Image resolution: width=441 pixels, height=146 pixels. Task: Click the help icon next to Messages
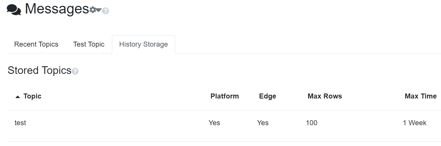[105, 11]
